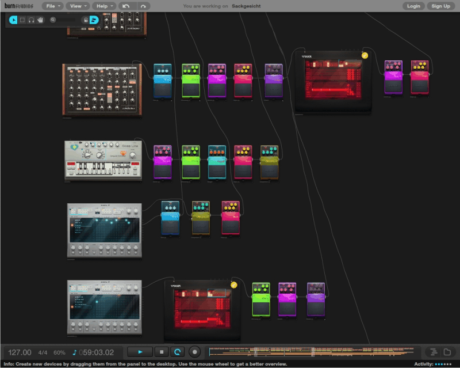Toggle the lock icon in the toolbar

click(85, 20)
